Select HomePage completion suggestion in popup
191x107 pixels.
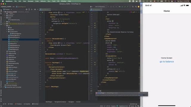tap(121, 93)
